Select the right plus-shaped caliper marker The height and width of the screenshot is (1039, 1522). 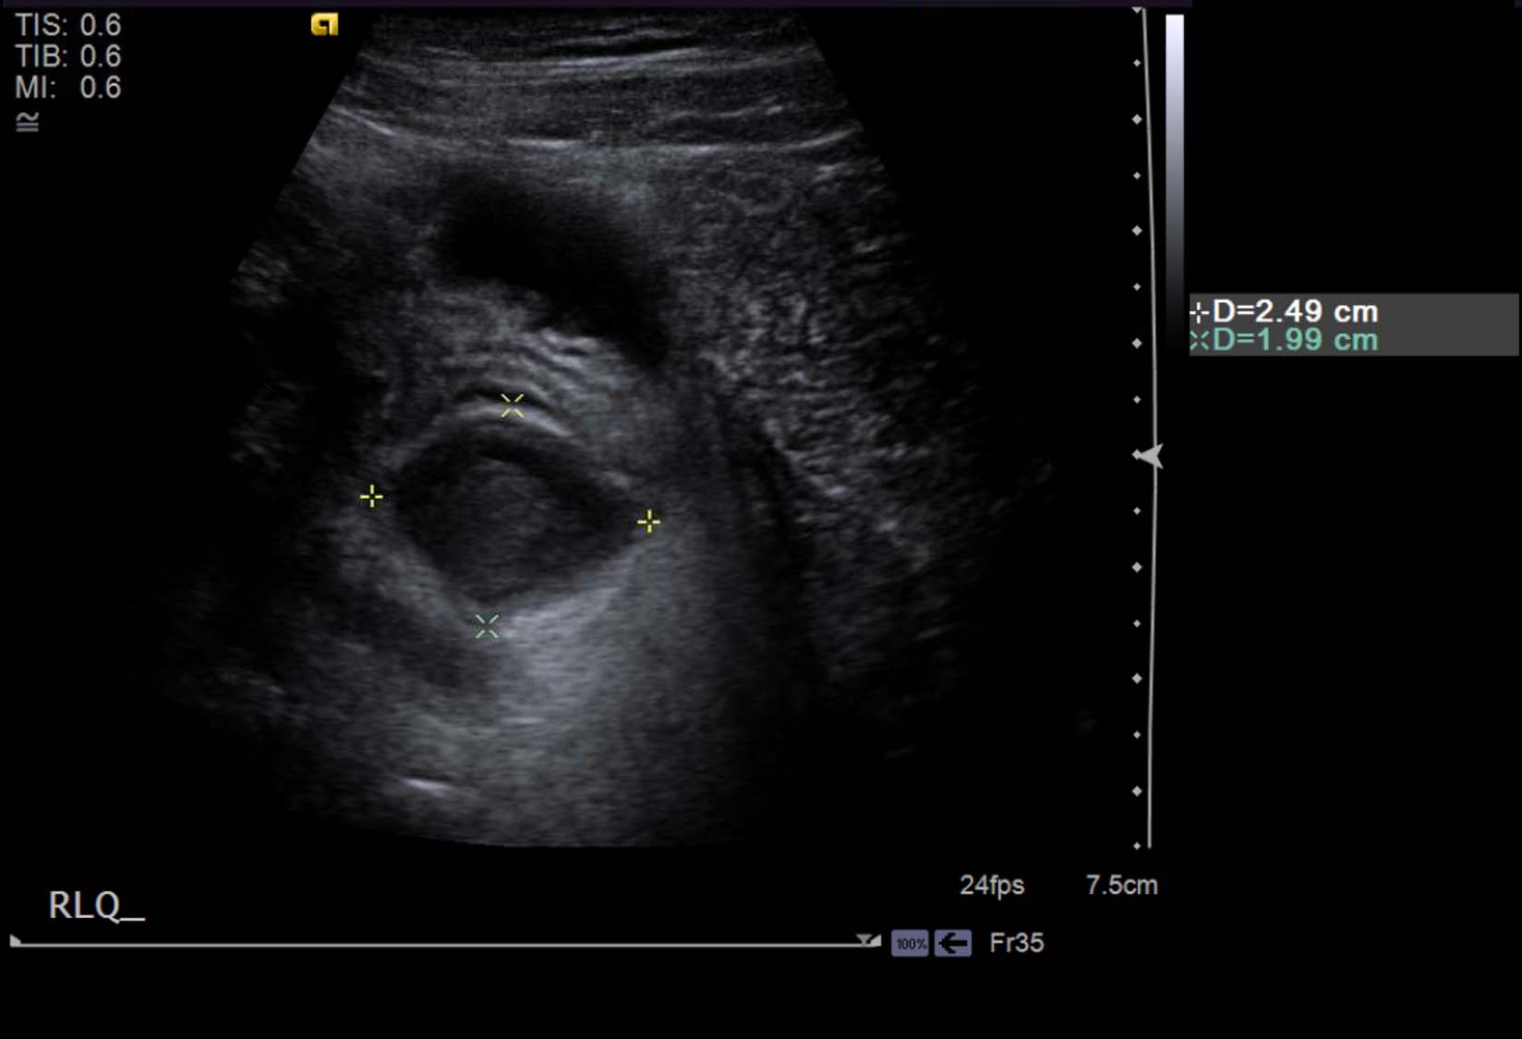(649, 522)
